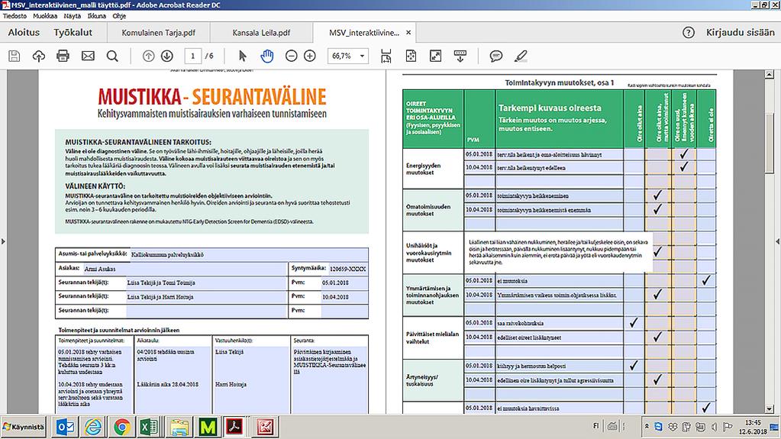Uncheck voimistunut box for toimintakyvyn heikkeneminen row
781x439 pixels.
pos(658,195)
